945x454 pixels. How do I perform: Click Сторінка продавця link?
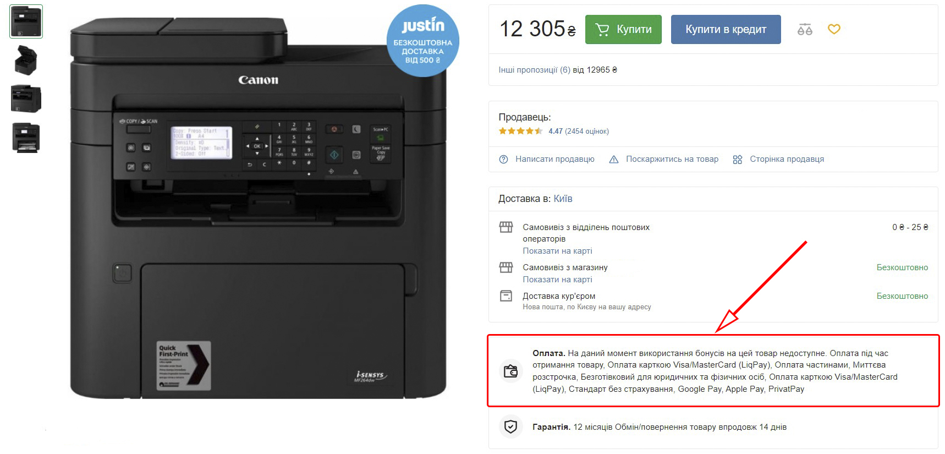coord(787,160)
